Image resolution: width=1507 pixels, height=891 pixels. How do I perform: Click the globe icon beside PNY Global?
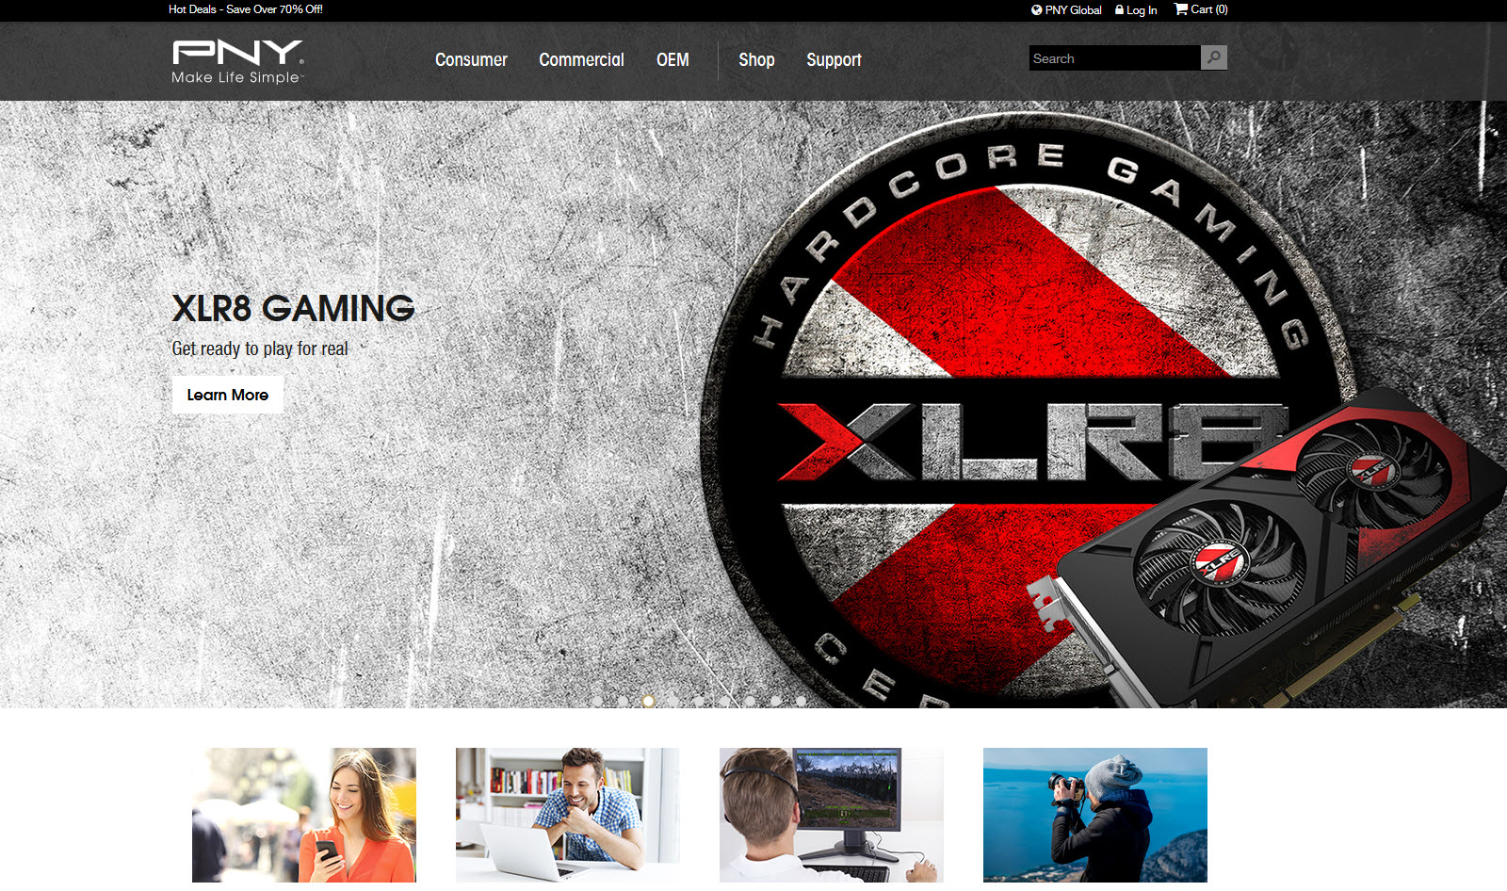click(1036, 10)
